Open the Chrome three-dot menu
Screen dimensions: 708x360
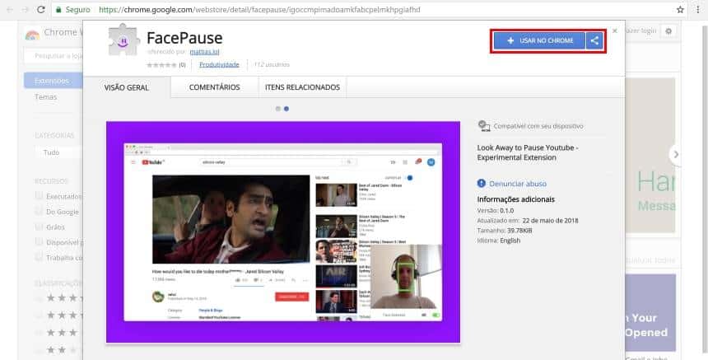click(697, 10)
